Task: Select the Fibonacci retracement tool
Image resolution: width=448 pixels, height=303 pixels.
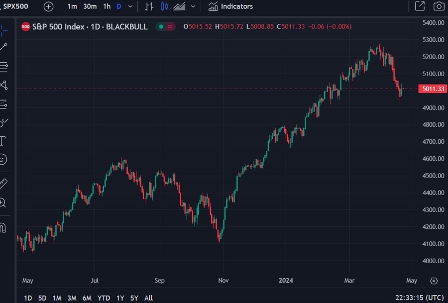Action: tap(3, 67)
